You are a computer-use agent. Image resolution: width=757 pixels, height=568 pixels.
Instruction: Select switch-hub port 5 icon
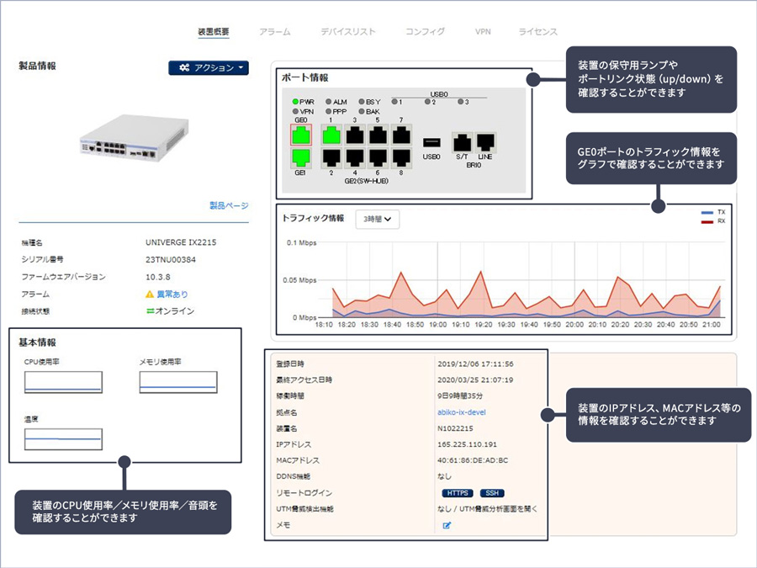pyautogui.click(x=378, y=135)
